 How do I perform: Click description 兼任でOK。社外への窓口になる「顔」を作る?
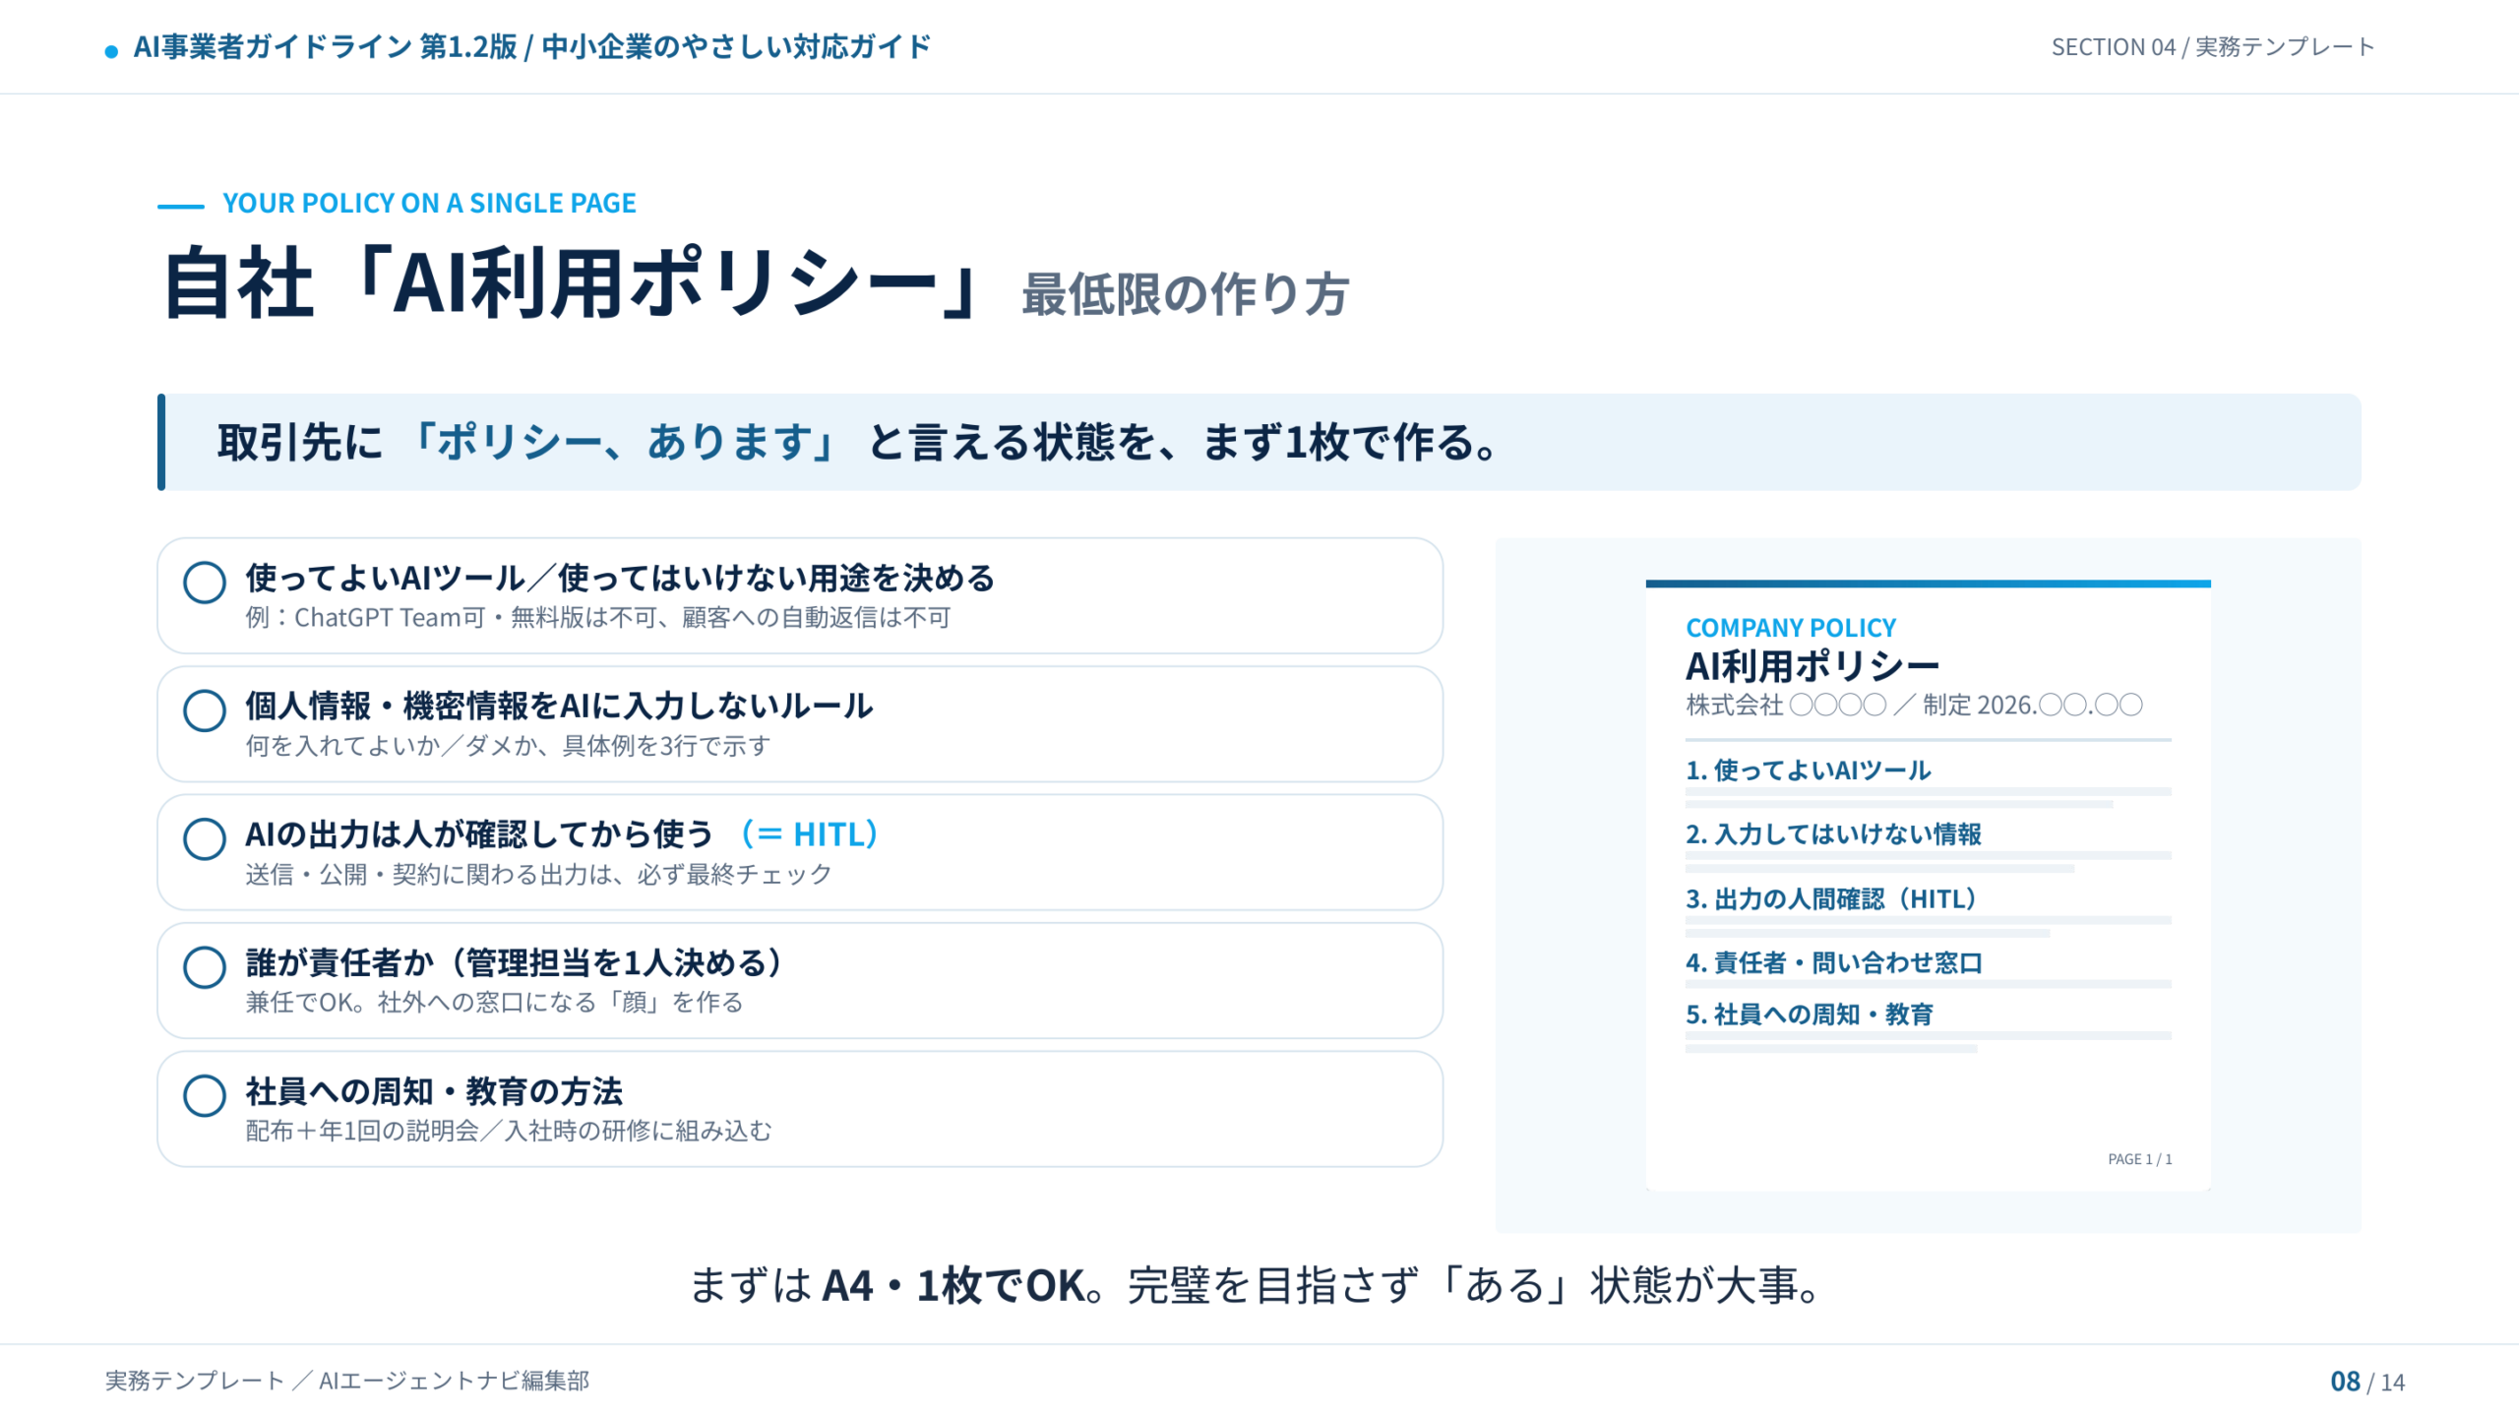pyautogui.click(x=494, y=1002)
